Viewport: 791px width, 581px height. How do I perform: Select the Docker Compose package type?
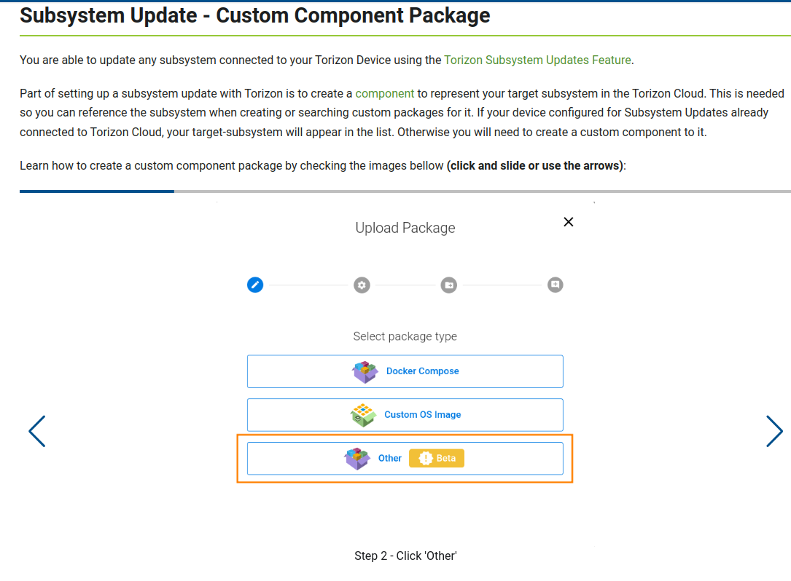(x=405, y=371)
